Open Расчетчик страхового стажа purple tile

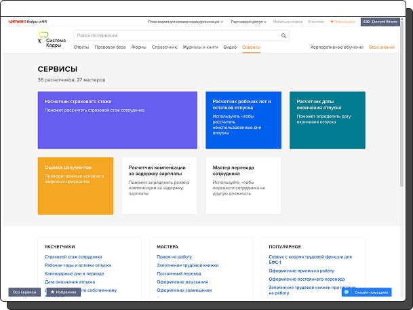pyautogui.click(x=117, y=120)
